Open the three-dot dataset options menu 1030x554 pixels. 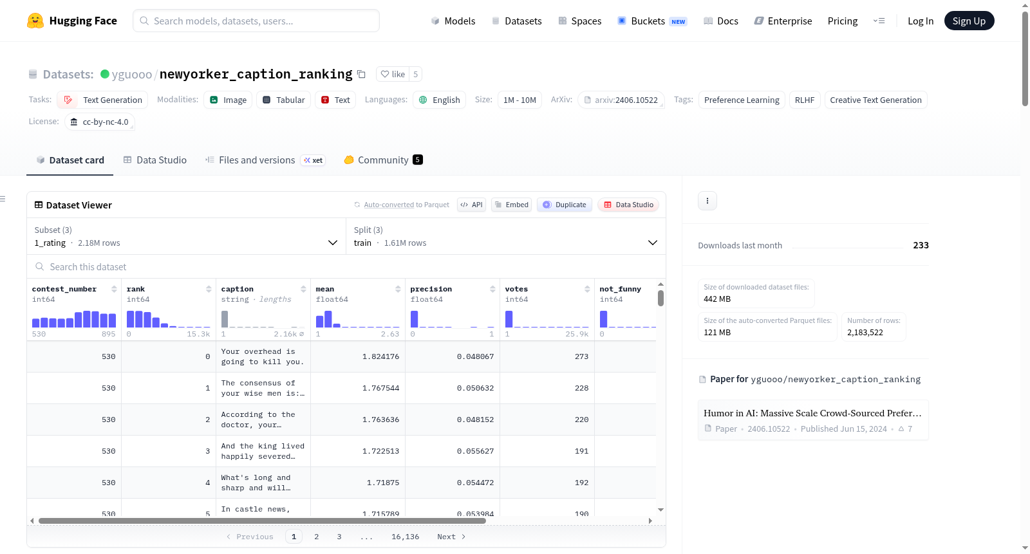[x=707, y=201]
